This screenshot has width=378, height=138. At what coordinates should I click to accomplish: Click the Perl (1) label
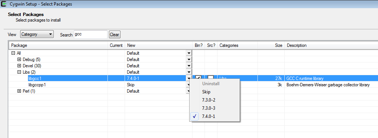29,91
